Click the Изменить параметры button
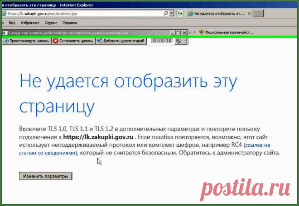 click(46, 176)
